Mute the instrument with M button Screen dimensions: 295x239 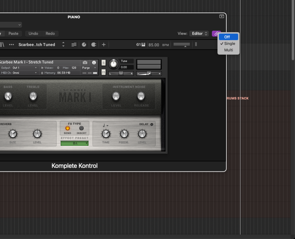[104, 72]
